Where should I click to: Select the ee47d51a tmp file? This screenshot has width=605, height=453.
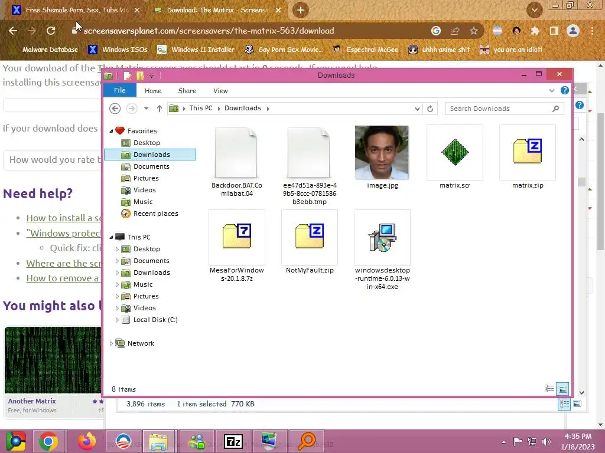309,166
